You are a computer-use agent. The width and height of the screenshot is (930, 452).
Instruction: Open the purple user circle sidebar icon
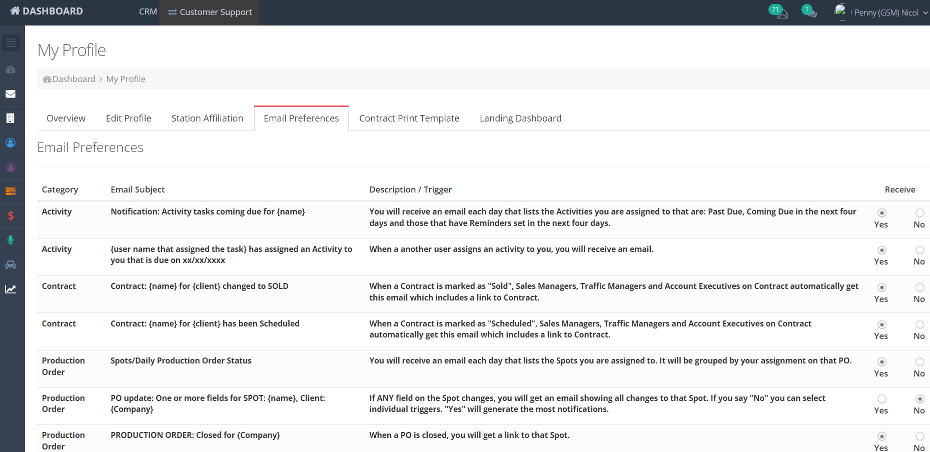click(x=11, y=167)
